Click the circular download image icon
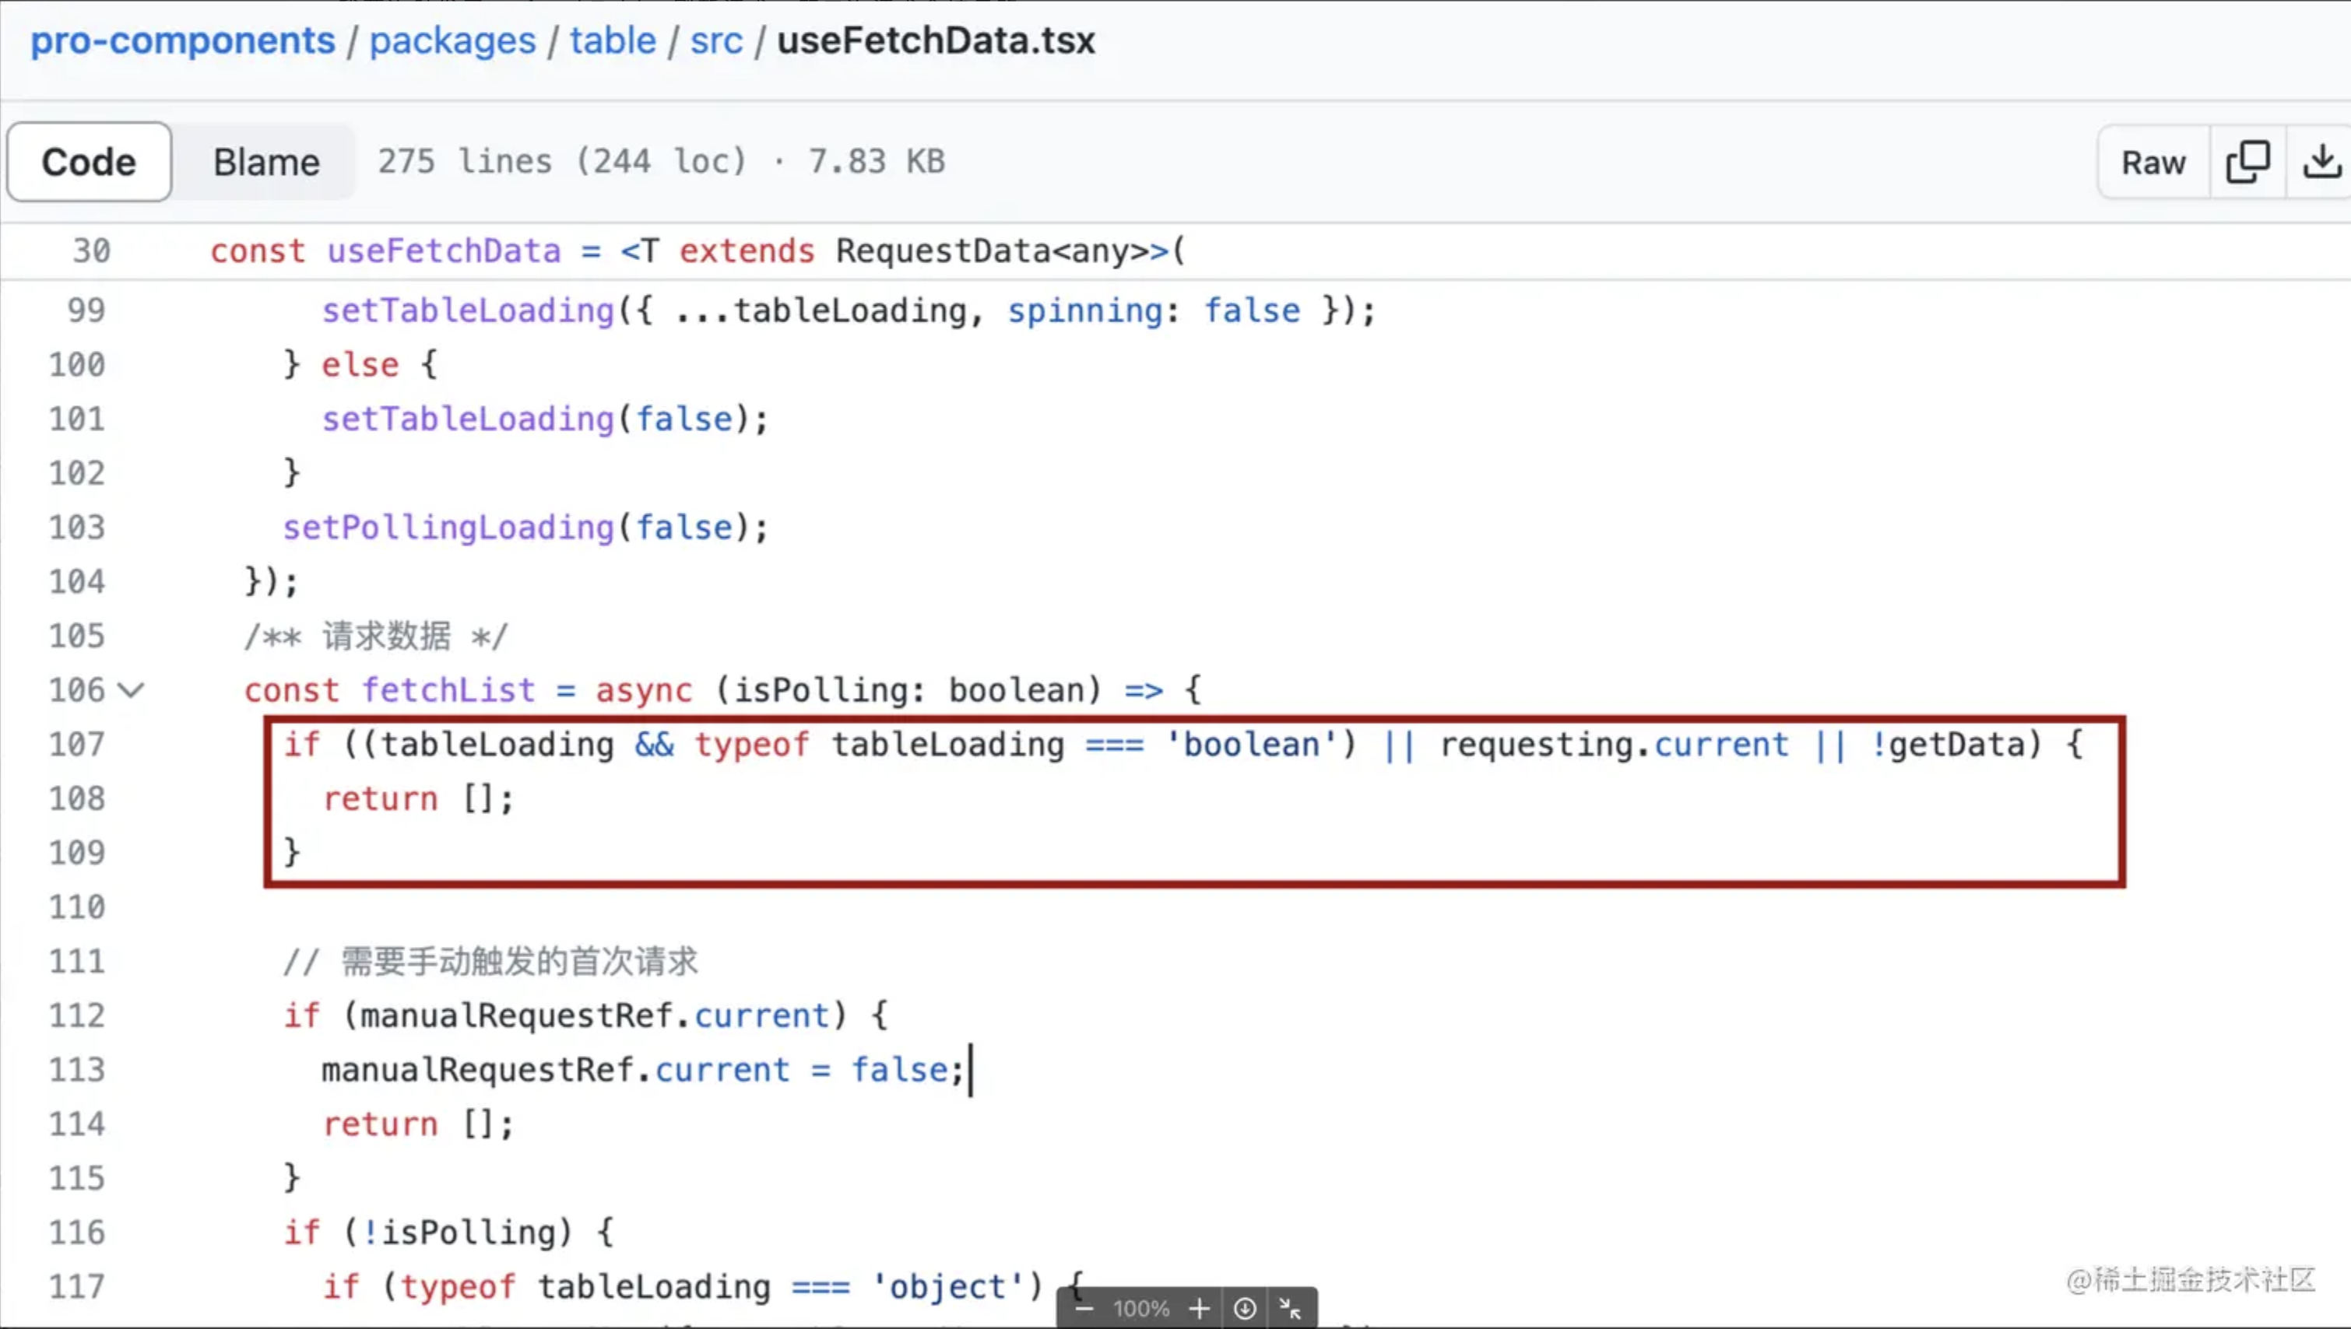2351x1329 pixels. 1245,1308
